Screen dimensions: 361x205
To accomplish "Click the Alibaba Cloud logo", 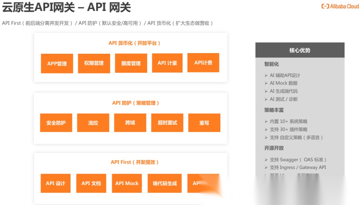I will coord(340,6).
